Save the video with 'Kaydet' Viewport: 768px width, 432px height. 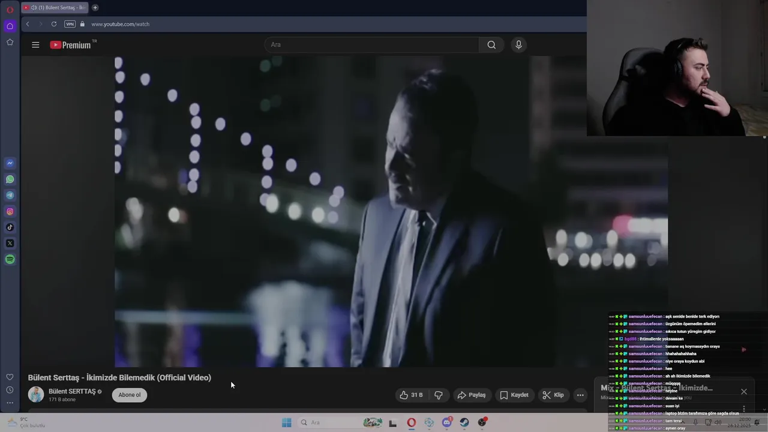click(x=514, y=395)
